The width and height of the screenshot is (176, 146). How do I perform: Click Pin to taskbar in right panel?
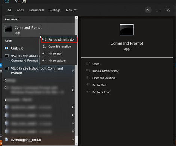101,92
